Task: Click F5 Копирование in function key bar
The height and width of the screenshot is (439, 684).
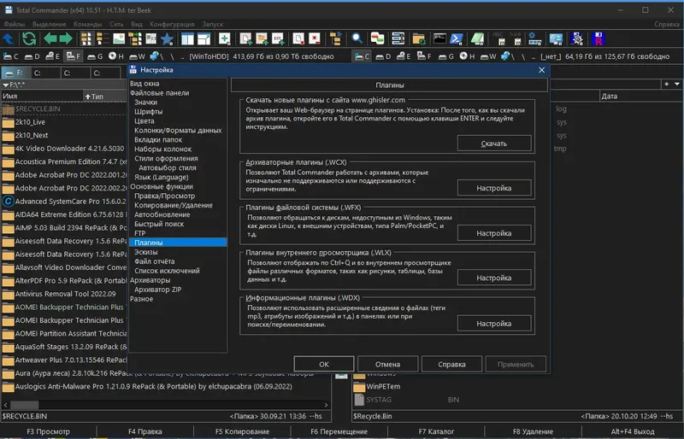Action: click(242, 432)
